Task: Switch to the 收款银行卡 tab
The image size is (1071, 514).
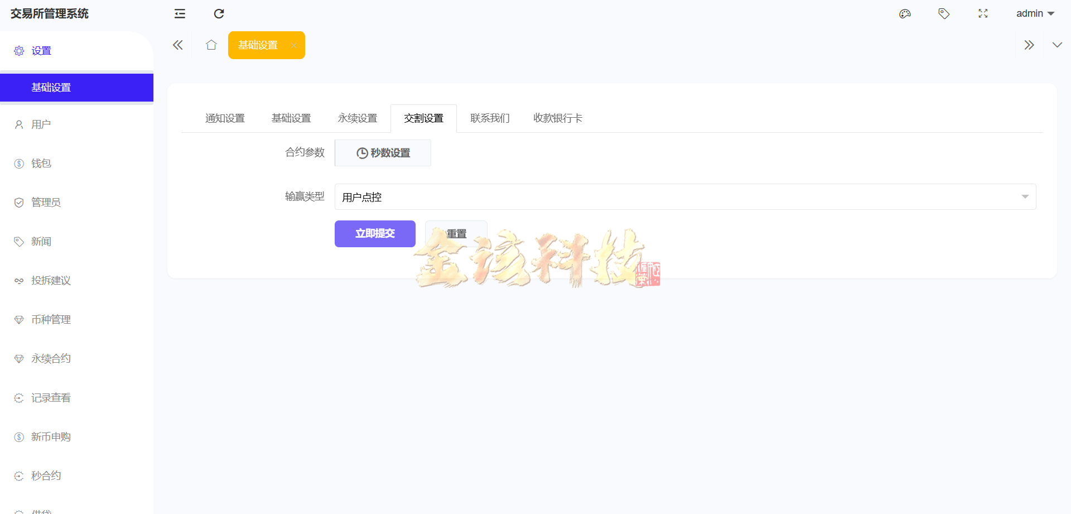Action: click(557, 118)
